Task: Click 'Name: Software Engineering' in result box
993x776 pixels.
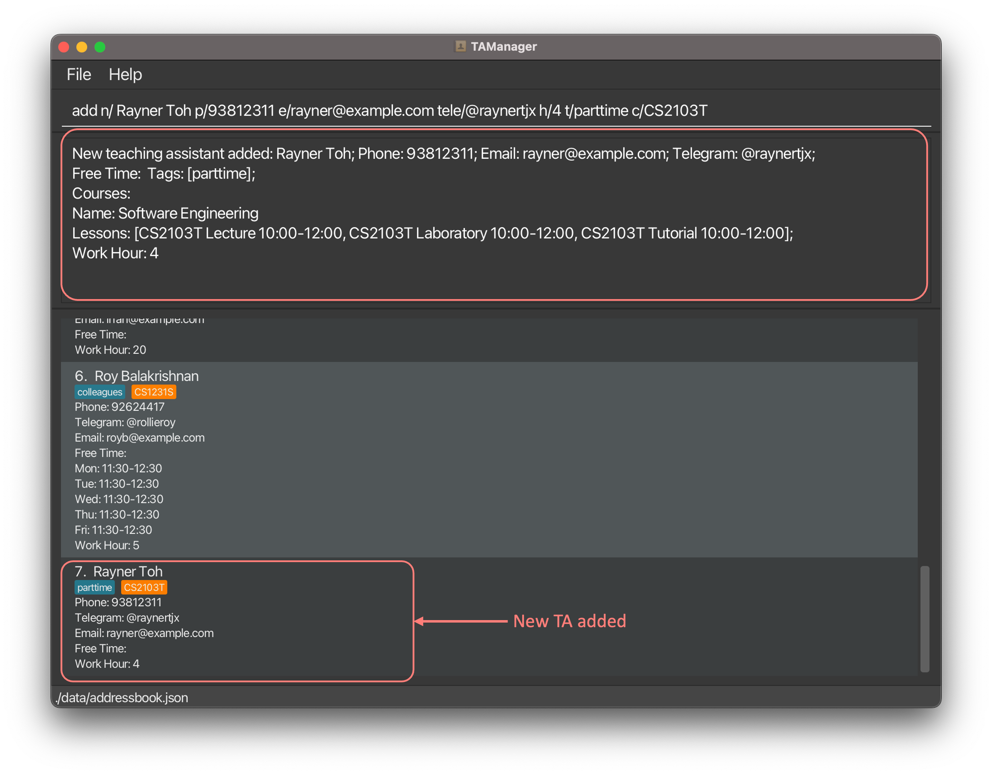Action: [165, 213]
